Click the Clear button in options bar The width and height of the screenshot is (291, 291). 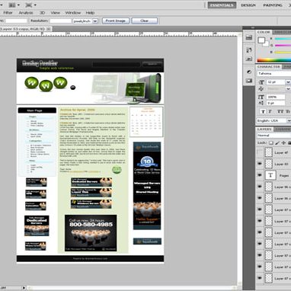(x=145, y=21)
